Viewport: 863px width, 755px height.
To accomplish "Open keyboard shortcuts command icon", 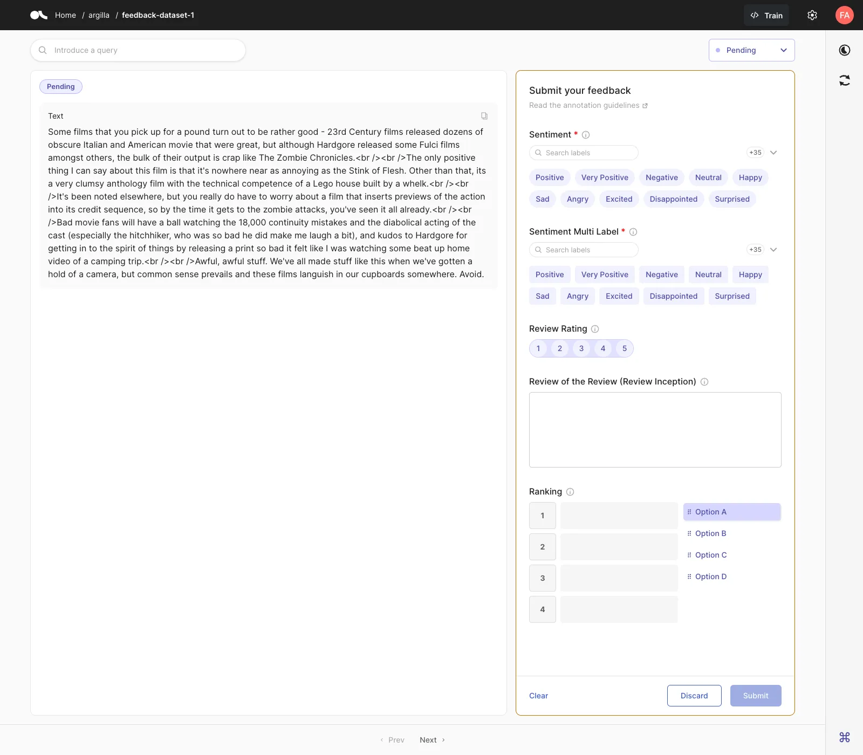I will click(x=845, y=737).
